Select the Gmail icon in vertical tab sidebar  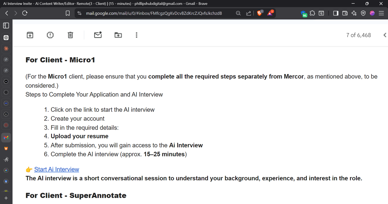click(x=6, y=137)
